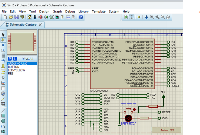
Task: Click the P pick devices button
Action: (x=10, y=59)
